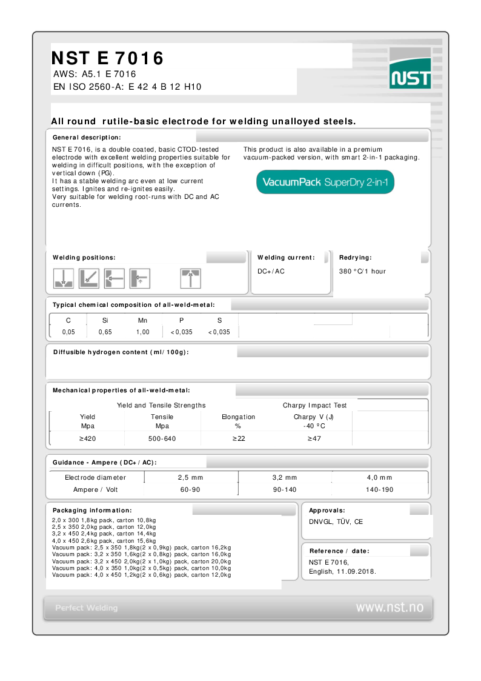
Task: Click the 'Diffusible hydrogen content' heading
Action: click(x=121, y=352)
